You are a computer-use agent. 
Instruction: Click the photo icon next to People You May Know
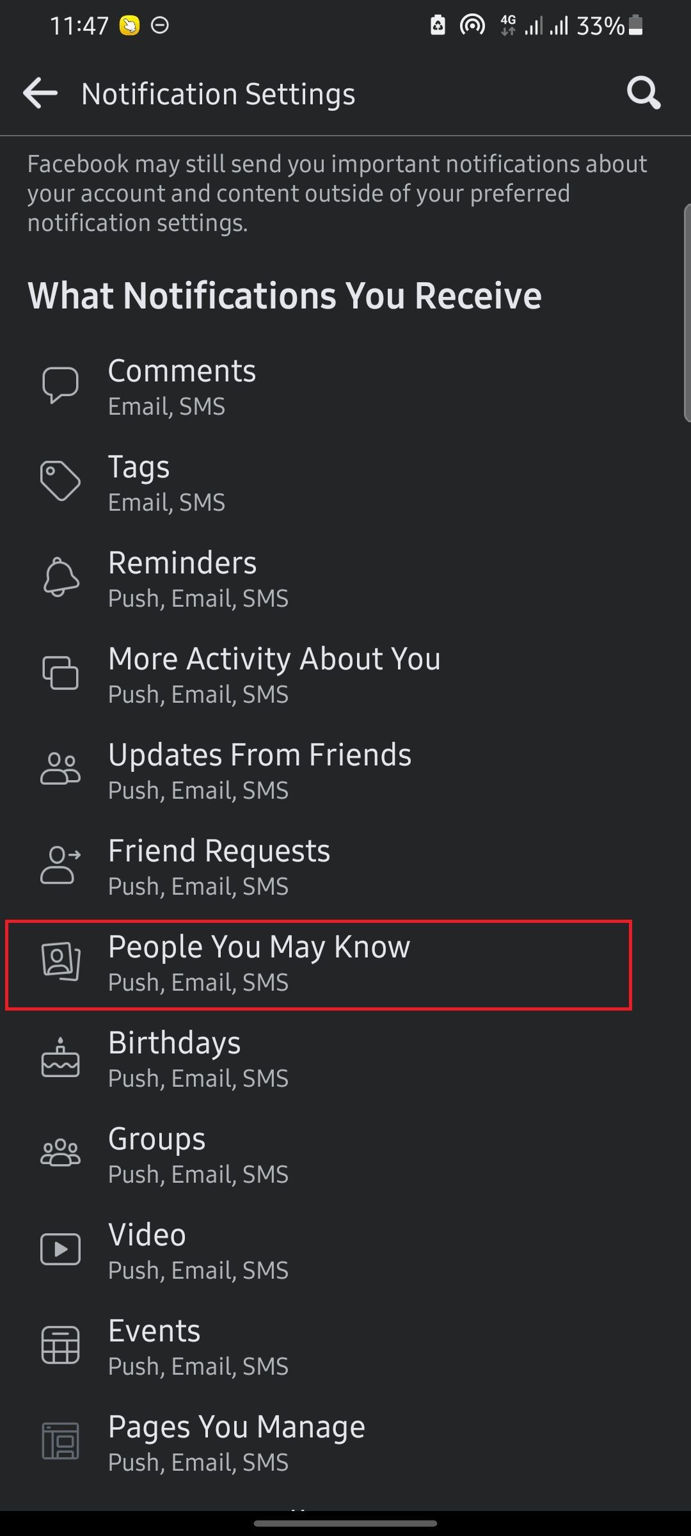[60, 960]
